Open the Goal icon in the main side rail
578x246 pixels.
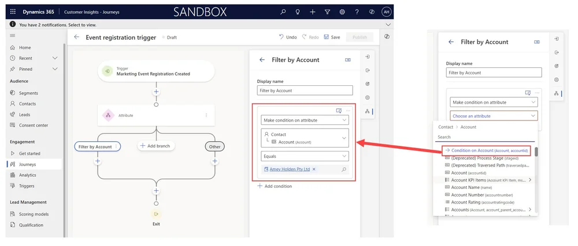[367, 84]
